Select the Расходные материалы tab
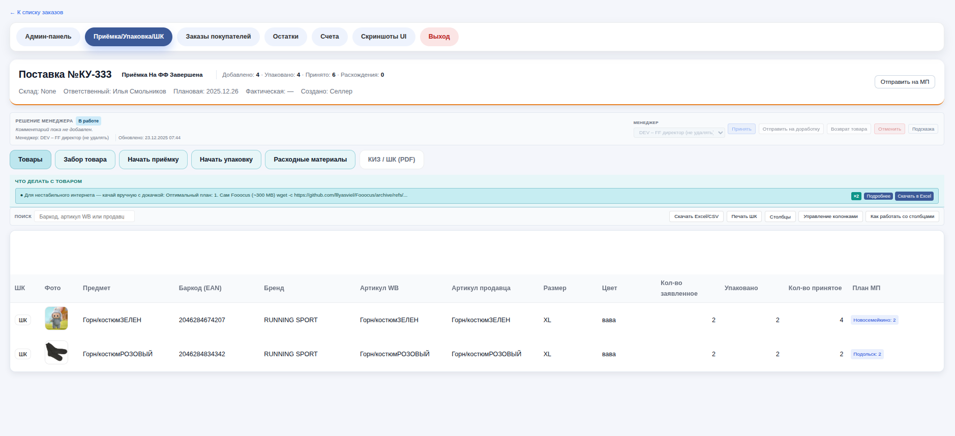 (x=310, y=160)
